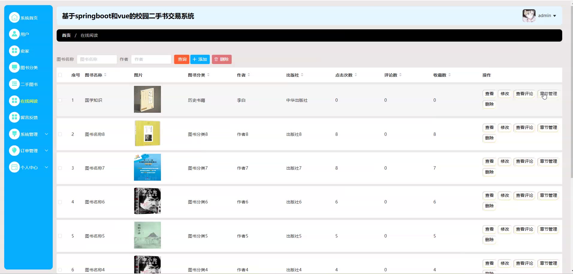Click 删除 for 图书名称5 row
This screenshot has width=573, height=274.
coord(489,240)
